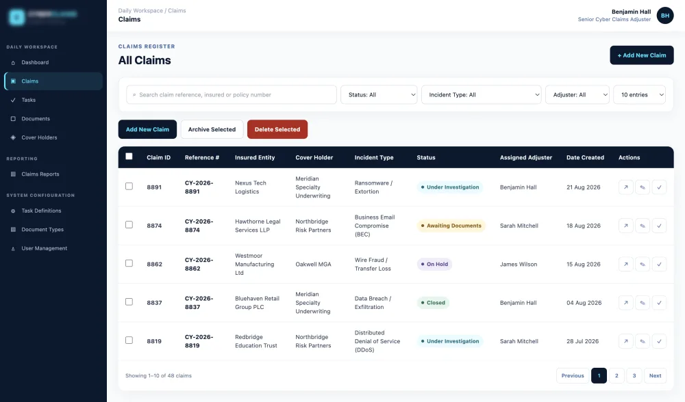Click Add New Claim above the table
Viewport: 685px width, 402px height.
coord(147,129)
